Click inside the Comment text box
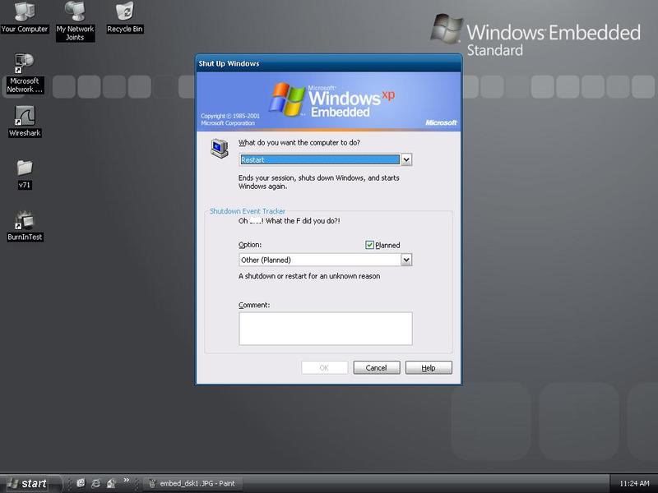Viewport: 658px width, 493px height. click(x=325, y=328)
